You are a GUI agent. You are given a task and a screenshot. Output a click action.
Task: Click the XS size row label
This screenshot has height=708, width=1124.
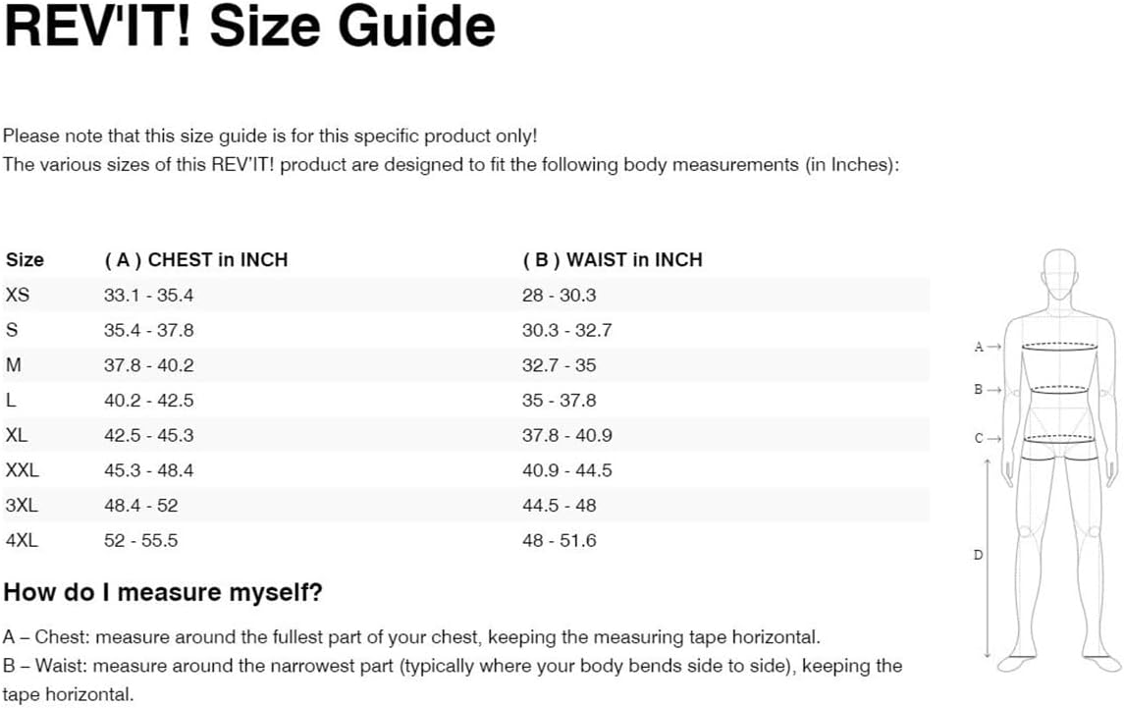click(x=18, y=295)
